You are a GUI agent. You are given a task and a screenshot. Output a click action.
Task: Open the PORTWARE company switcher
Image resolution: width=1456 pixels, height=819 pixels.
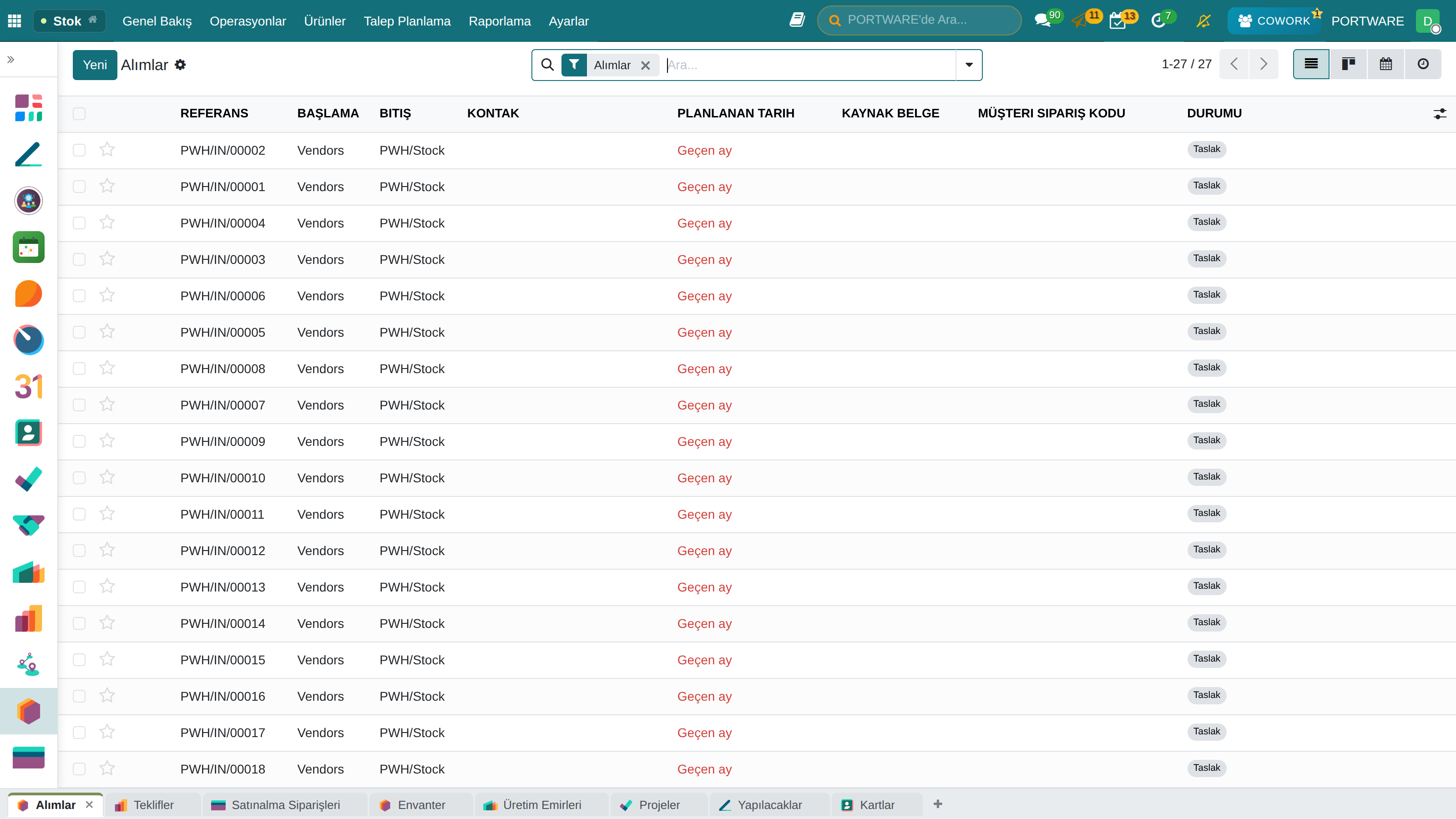(1367, 21)
